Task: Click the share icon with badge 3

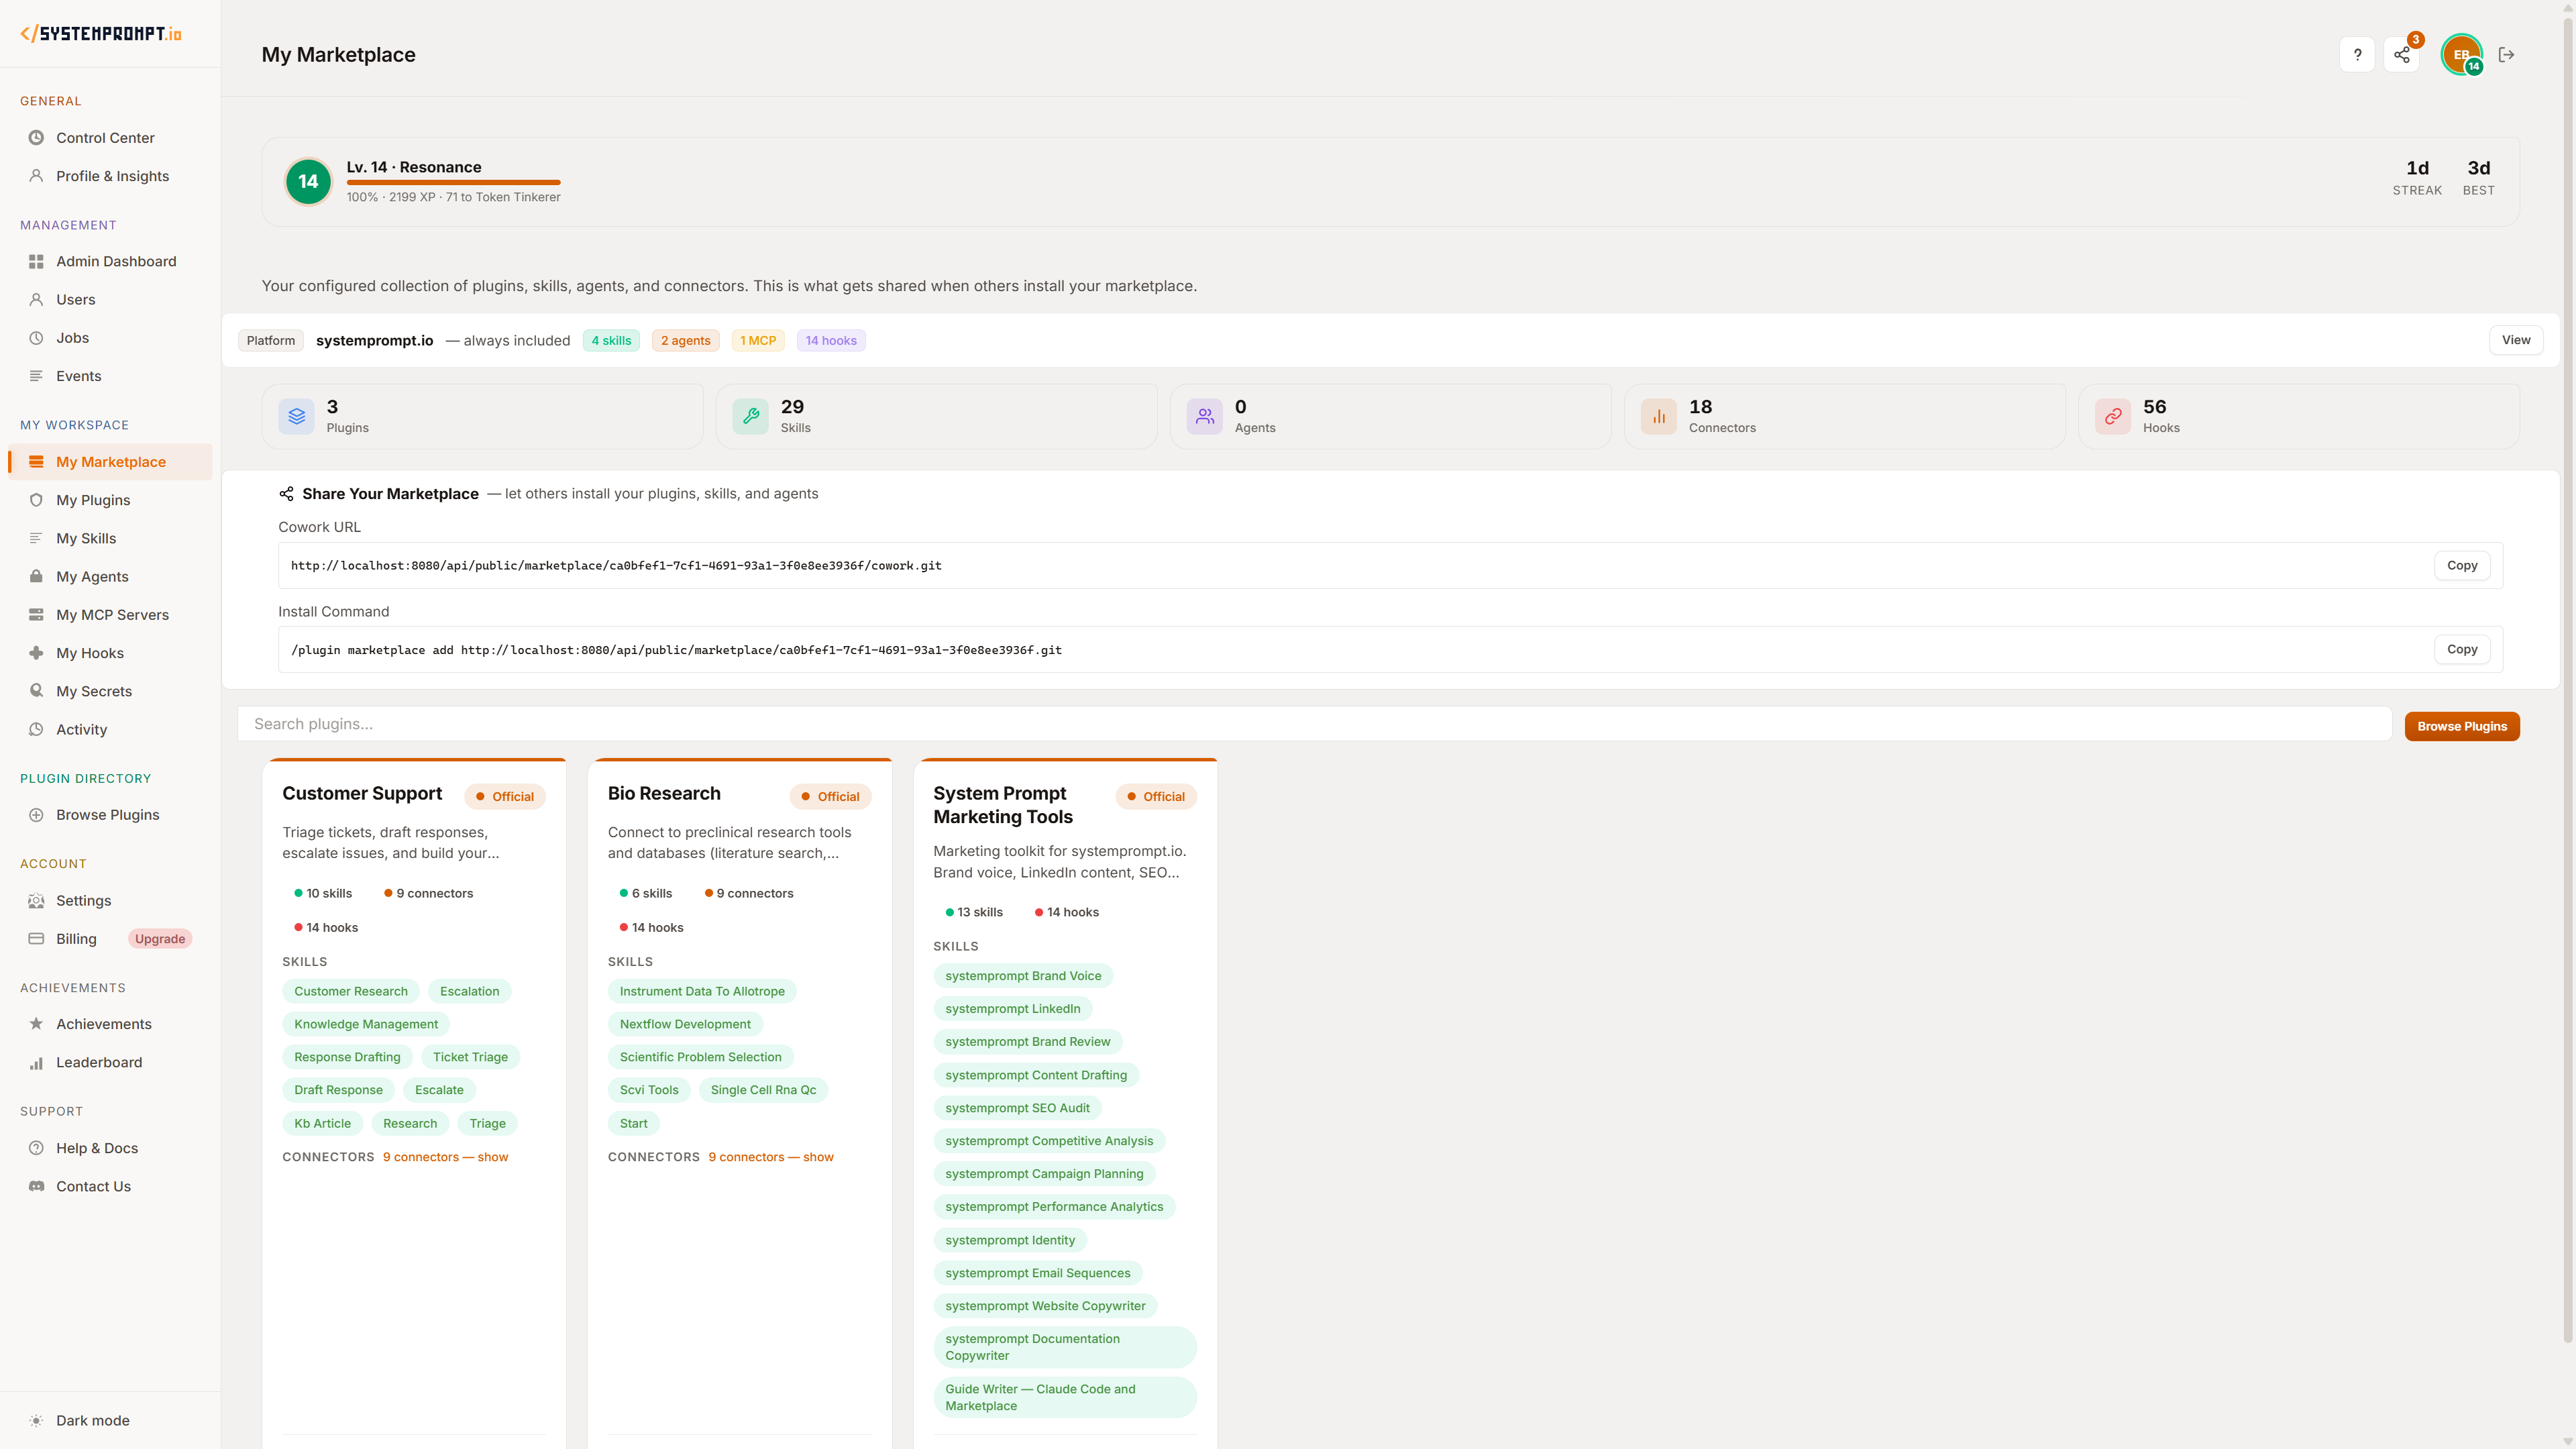Action: click(2403, 54)
